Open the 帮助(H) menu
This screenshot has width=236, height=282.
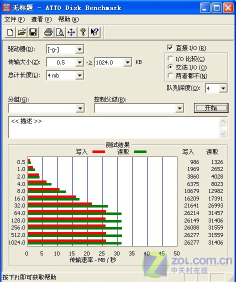pos(68,19)
